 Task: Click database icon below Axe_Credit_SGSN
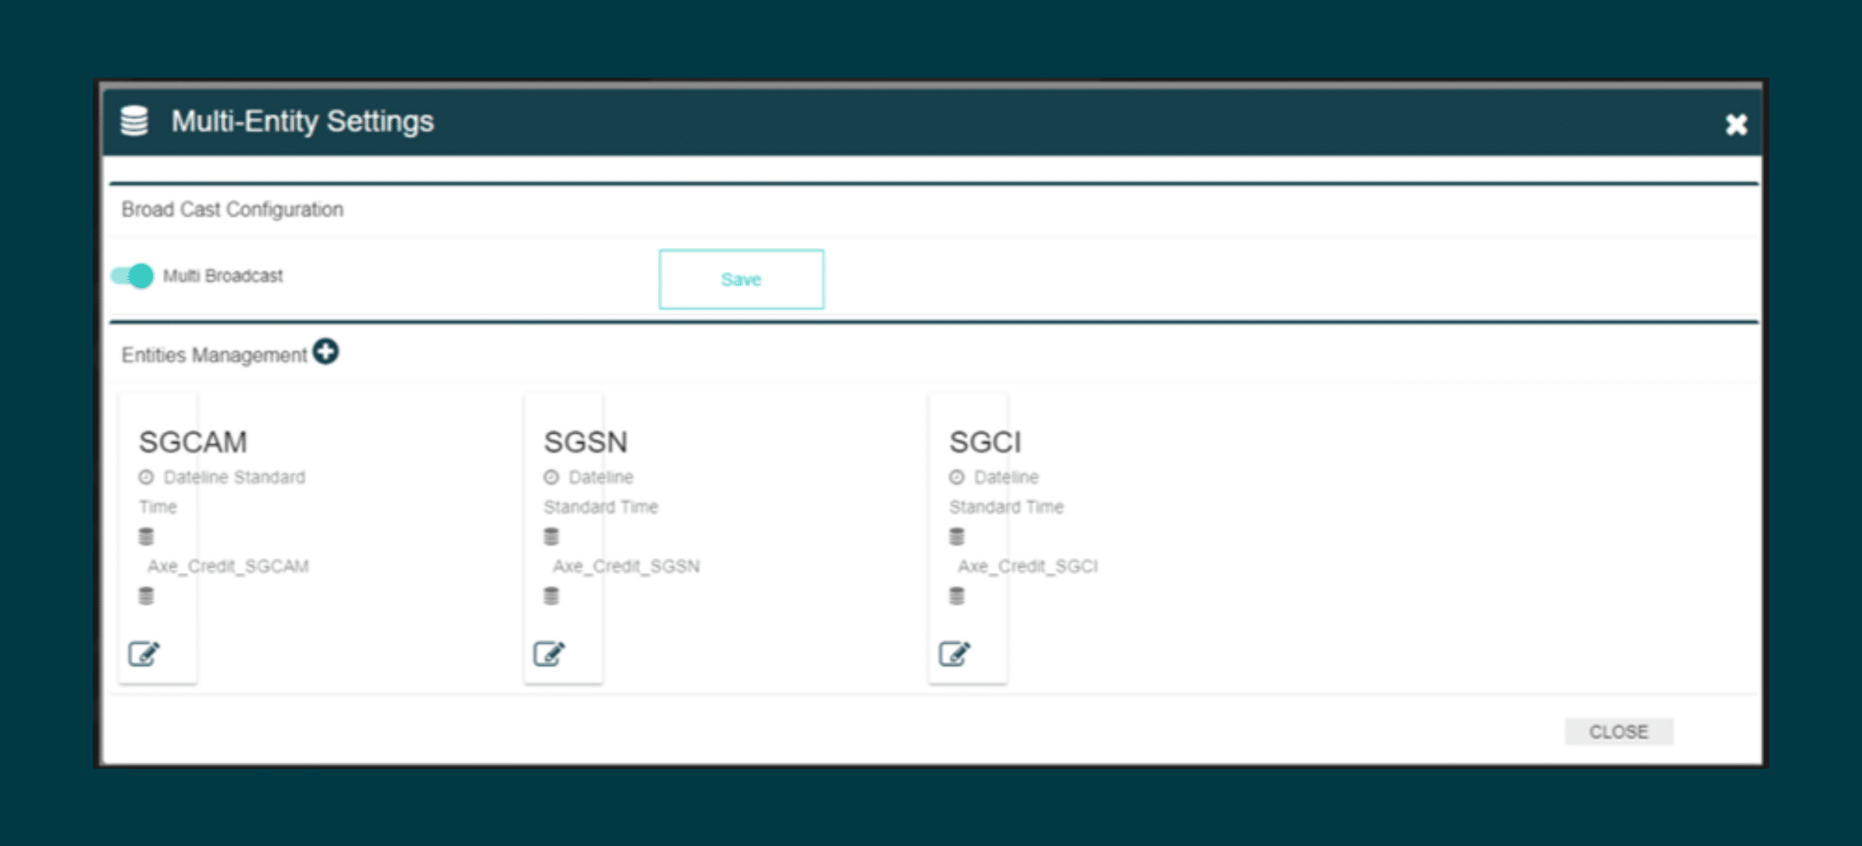click(x=551, y=596)
